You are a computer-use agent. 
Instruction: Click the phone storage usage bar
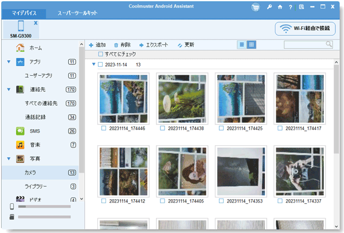(x=44, y=207)
